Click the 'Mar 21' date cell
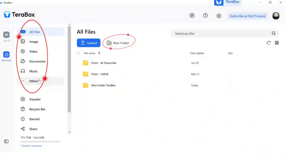285x160 pixels. coord(195,74)
